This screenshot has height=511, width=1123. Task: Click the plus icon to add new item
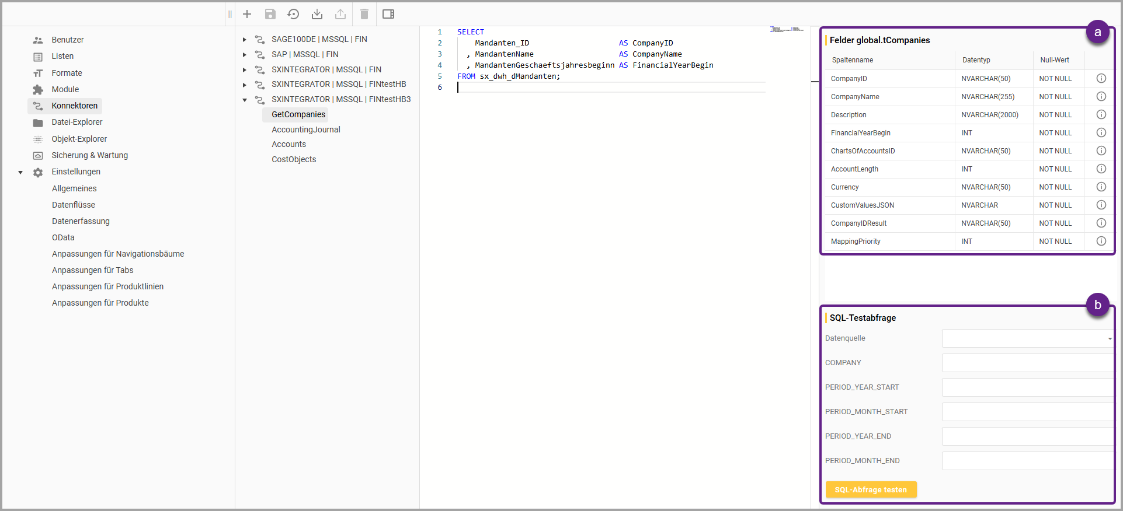(247, 14)
